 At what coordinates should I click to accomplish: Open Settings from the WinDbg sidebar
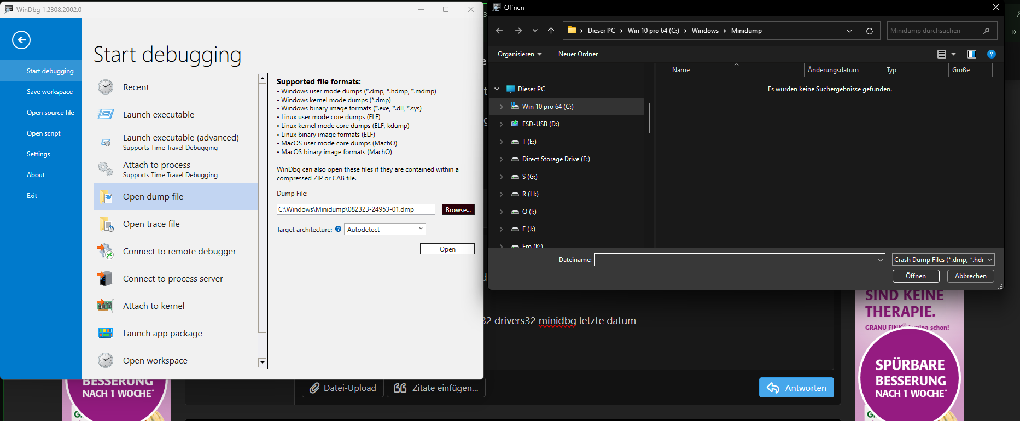41,154
